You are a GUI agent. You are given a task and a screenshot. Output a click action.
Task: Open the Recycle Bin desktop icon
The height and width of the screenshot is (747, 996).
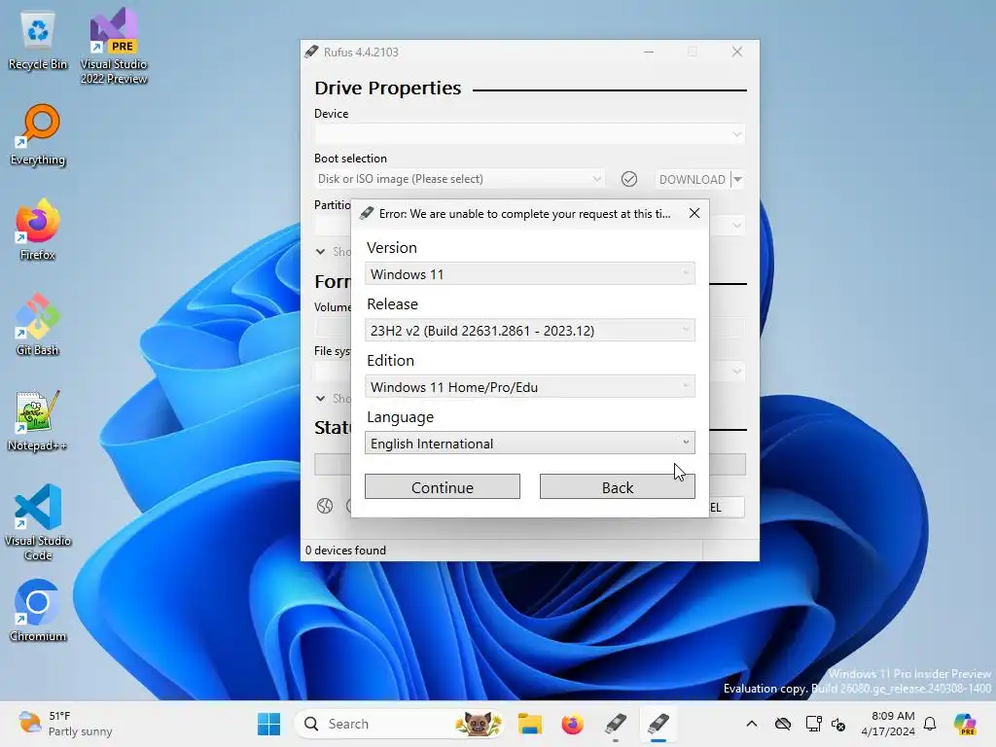tap(38, 41)
